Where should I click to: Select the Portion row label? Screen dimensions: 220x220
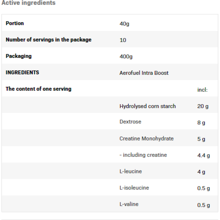(15, 23)
